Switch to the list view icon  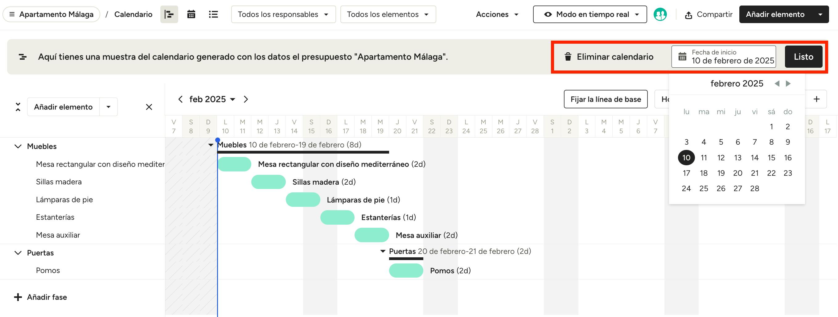tap(213, 14)
